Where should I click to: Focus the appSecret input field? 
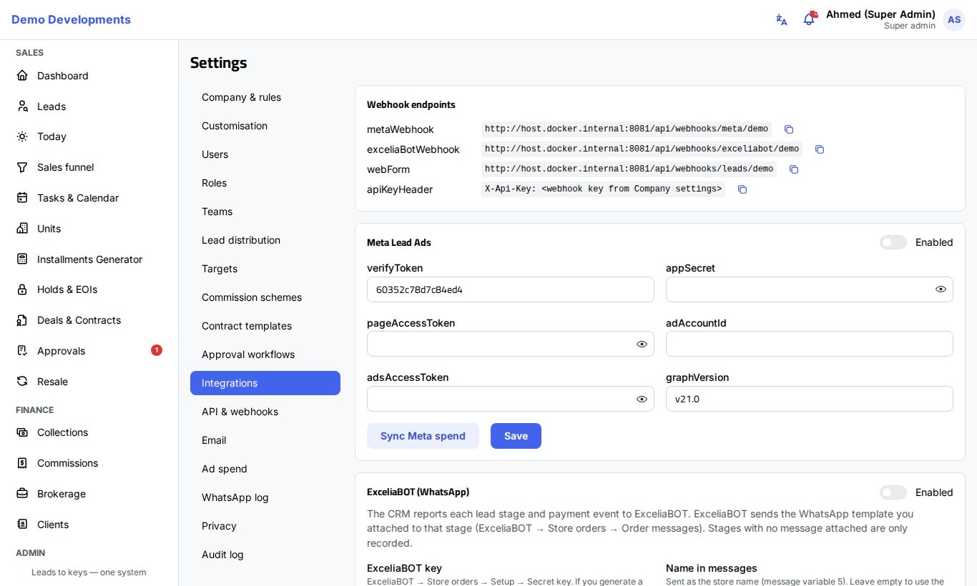point(810,289)
